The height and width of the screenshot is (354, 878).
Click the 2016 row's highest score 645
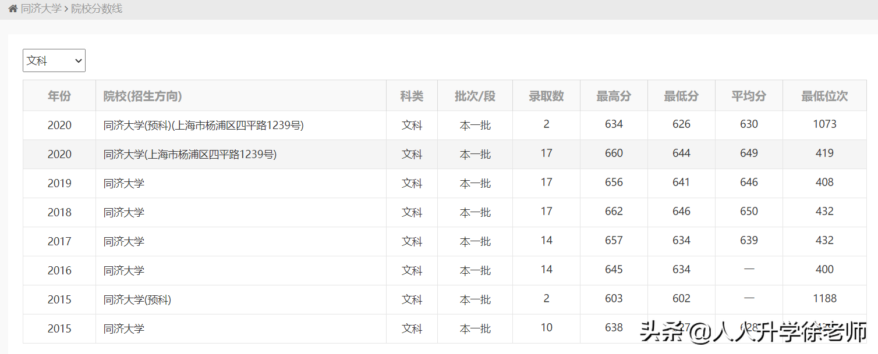(614, 269)
